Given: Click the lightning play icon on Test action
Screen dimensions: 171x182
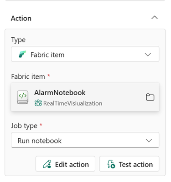Looking at the screenshot, I should [111, 164].
